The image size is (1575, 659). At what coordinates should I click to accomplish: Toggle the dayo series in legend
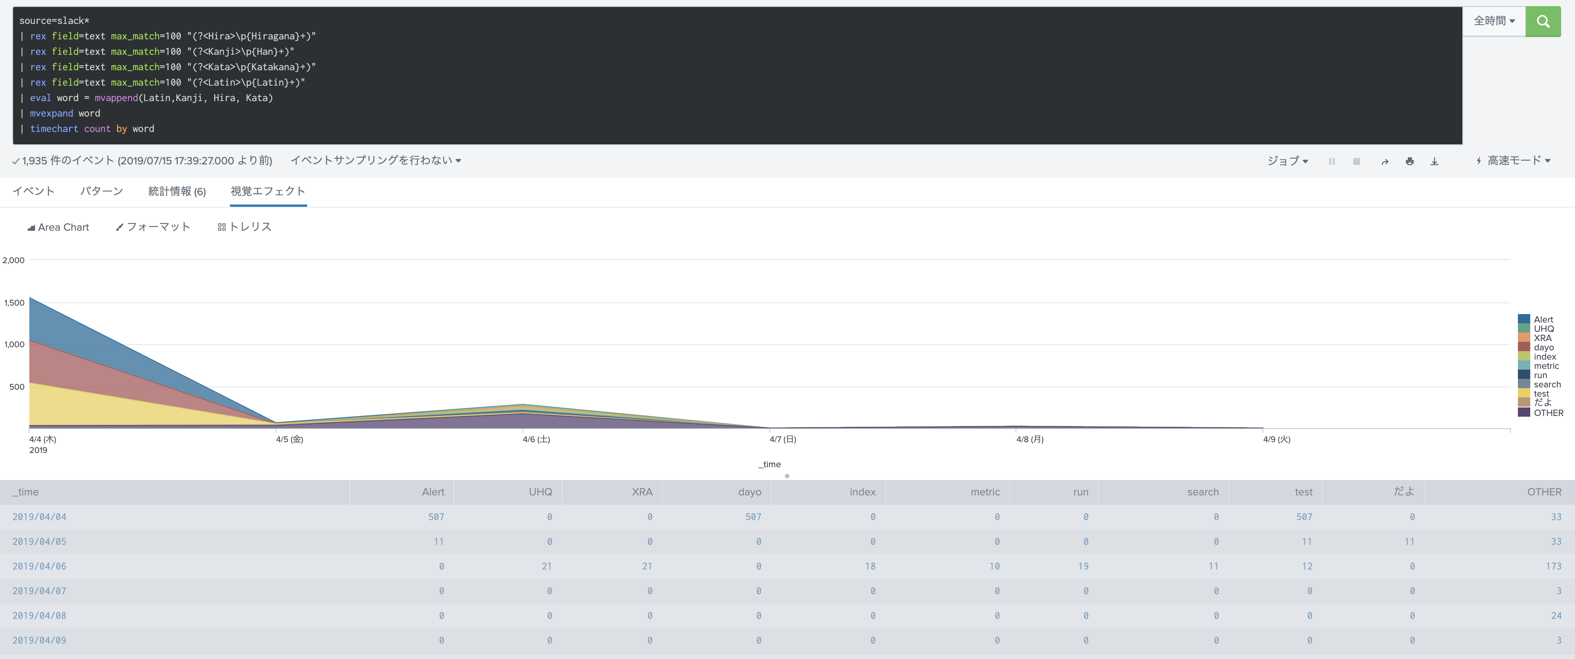[1543, 347]
